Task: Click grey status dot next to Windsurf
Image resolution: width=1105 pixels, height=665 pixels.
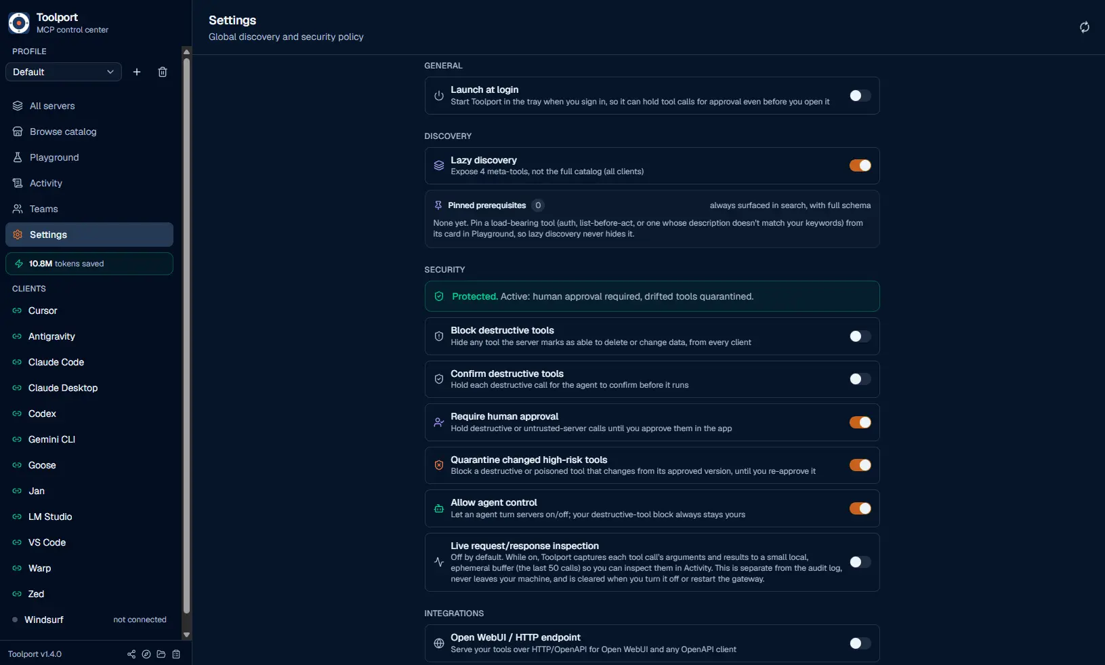Action: point(15,620)
